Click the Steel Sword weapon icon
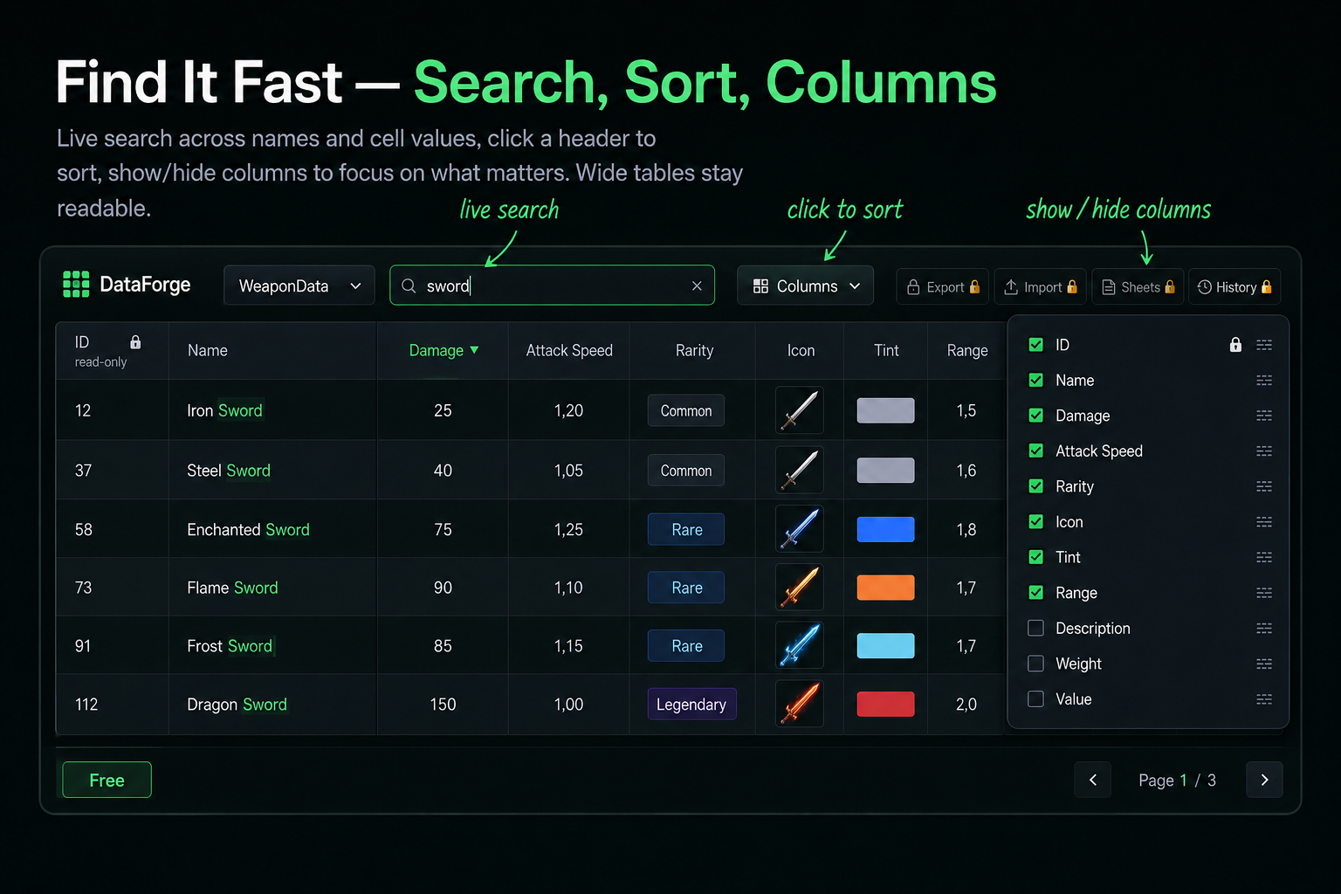This screenshot has height=894, width=1341. point(800,470)
